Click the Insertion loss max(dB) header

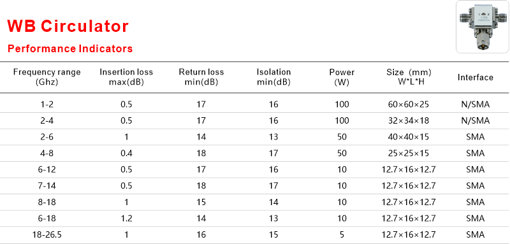[x=126, y=77]
